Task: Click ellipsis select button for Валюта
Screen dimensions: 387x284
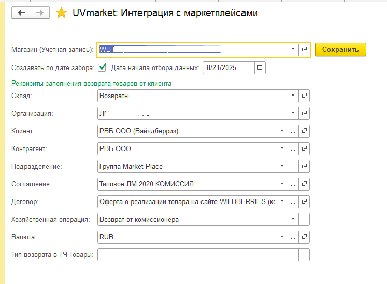Action: [293, 237]
